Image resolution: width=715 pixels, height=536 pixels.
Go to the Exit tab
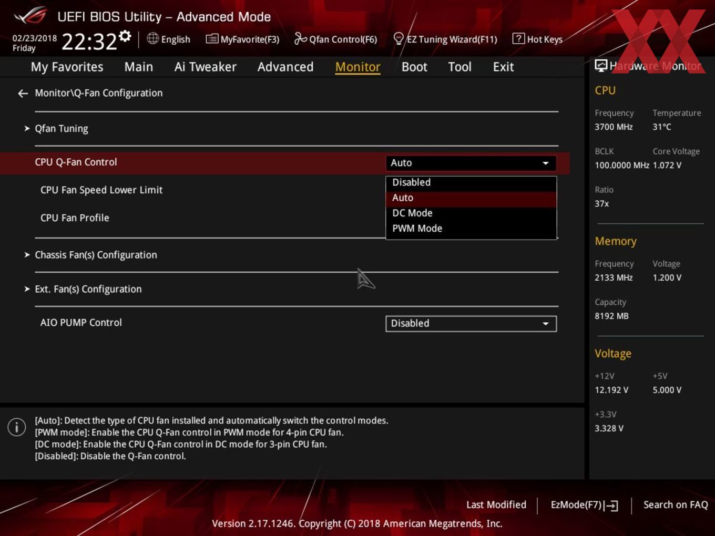503,67
